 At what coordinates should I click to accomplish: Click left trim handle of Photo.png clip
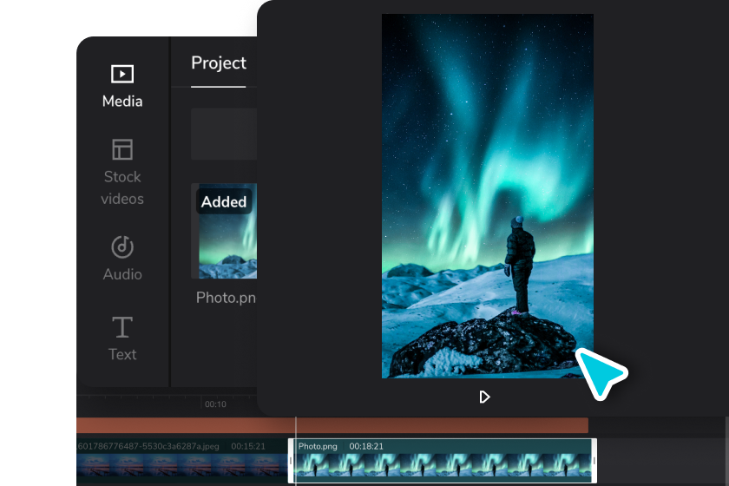point(291,461)
